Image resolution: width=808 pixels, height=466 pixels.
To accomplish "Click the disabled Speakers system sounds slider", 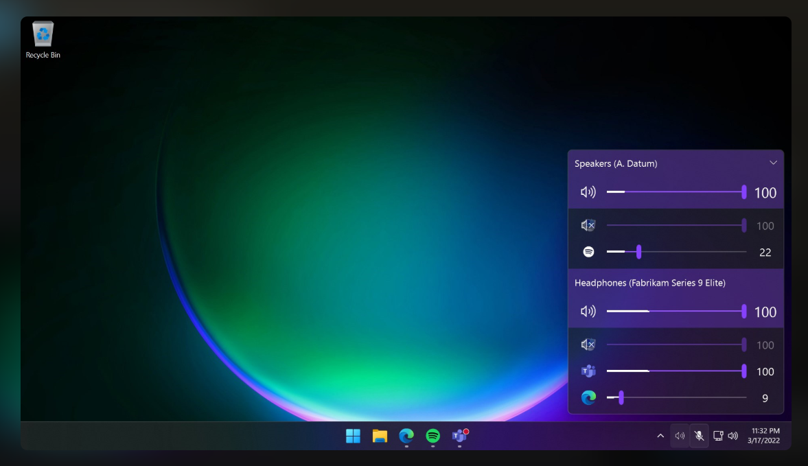I will (676, 226).
